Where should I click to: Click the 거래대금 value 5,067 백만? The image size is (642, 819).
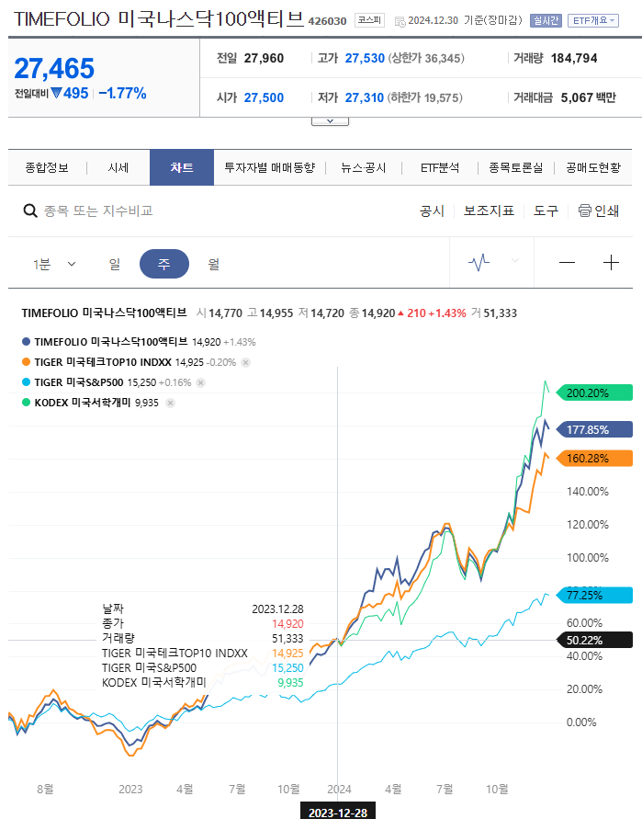pyautogui.click(x=589, y=97)
